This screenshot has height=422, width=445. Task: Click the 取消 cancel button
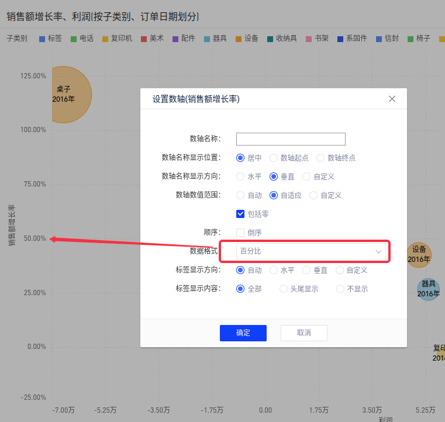pos(303,333)
